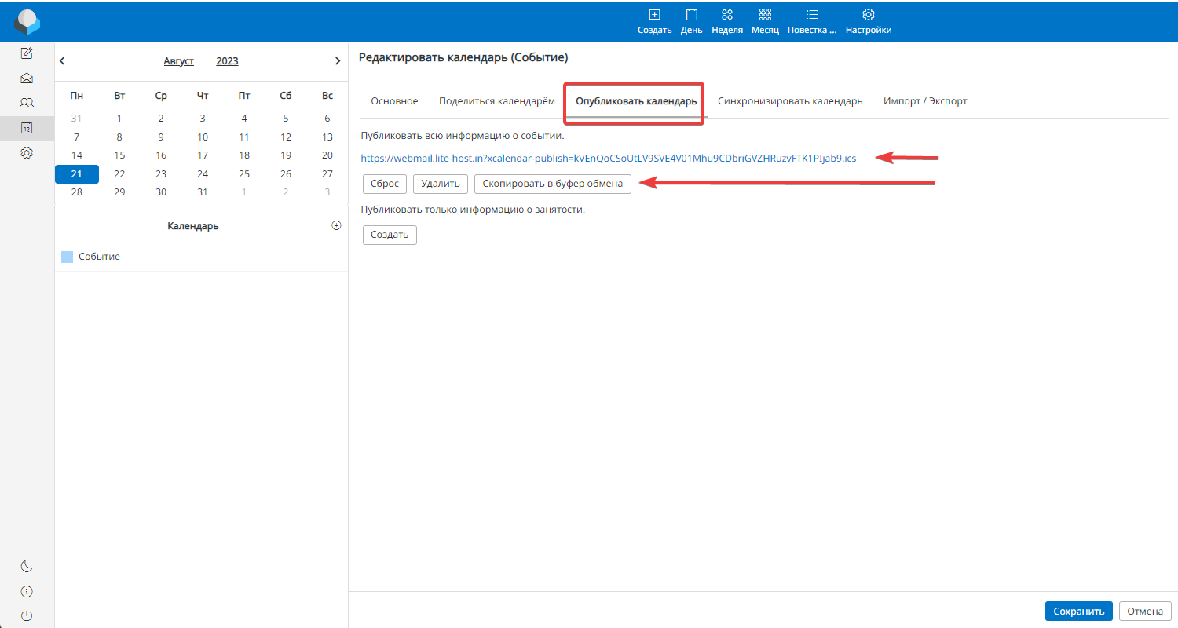Viewport: 1178px width, 628px height.
Task: Select date 9 in mini calendar
Action: click(161, 137)
